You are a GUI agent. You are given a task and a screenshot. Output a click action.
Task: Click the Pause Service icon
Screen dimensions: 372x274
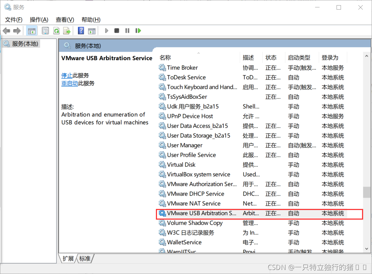tap(127, 31)
